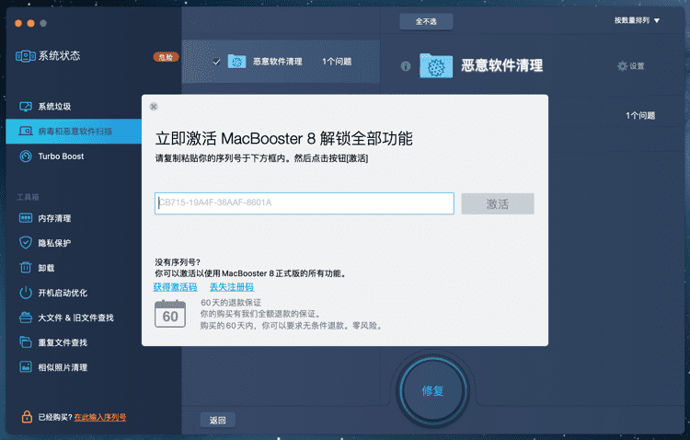The height and width of the screenshot is (440, 690).
Task: Click the 1个问题 count in the list row
Action: (x=337, y=62)
